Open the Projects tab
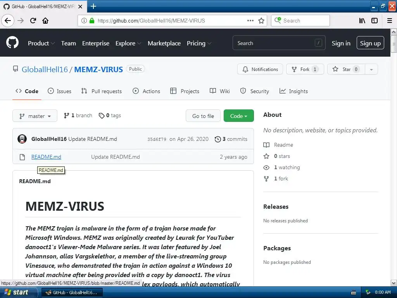The height and width of the screenshot is (298, 397). pos(185,91)
